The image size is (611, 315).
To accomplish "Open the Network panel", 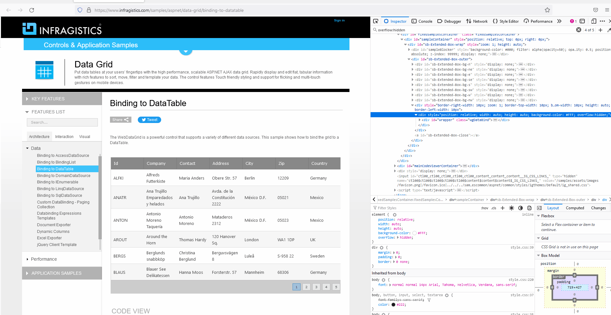I will (477, 21).
